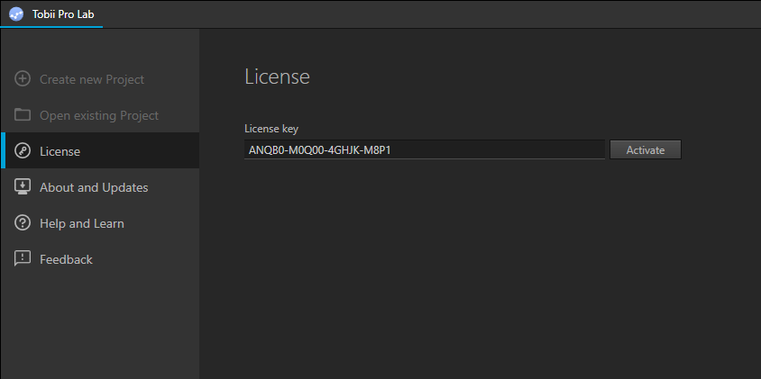Click the Tobii Pro Lab logo icon
The width and height of the screenshot is (761, 379).
coord(16,14)
